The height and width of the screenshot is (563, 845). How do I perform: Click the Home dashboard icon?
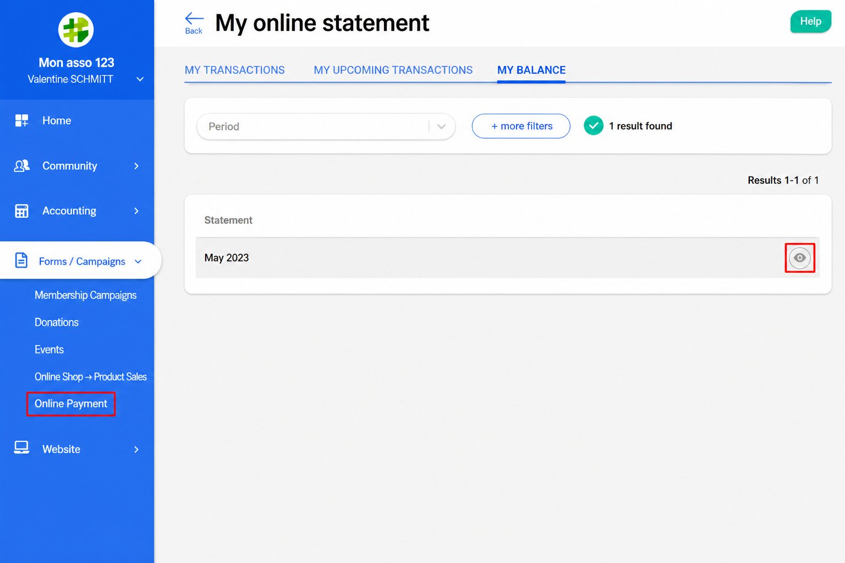(21, 120)
